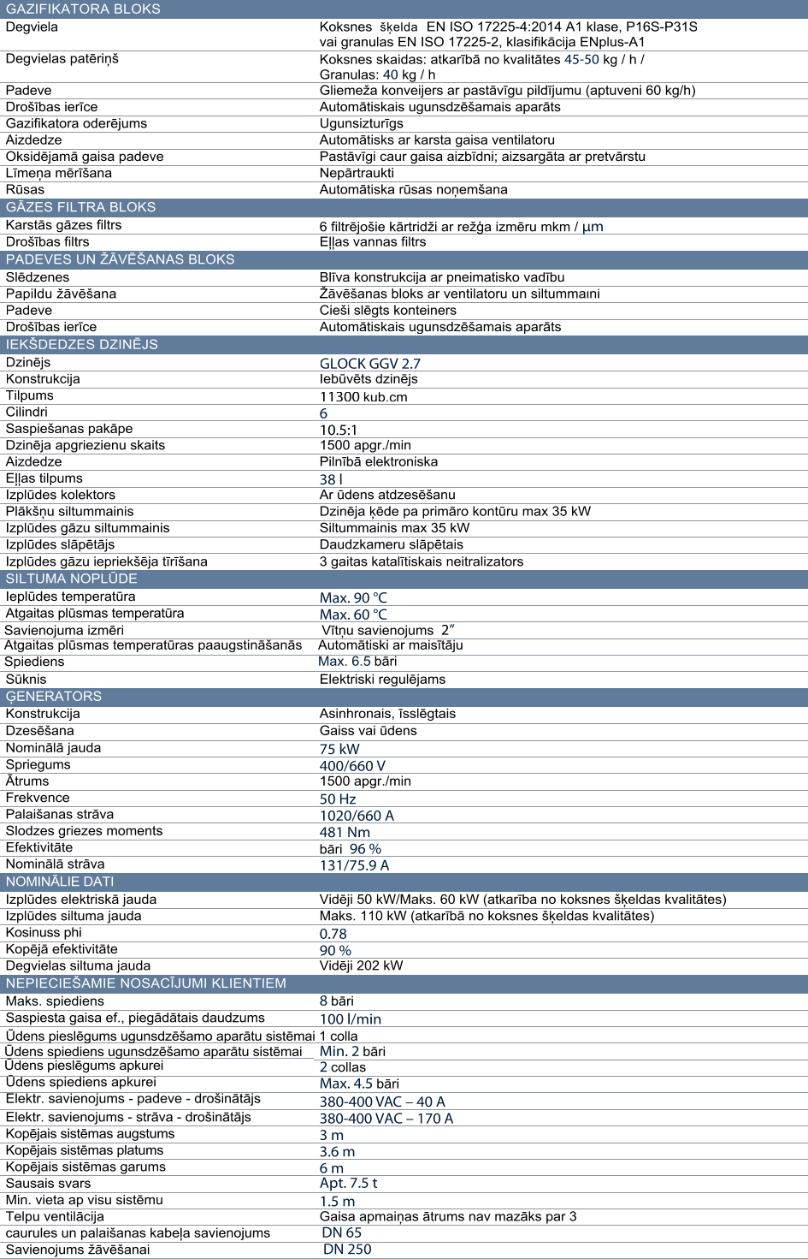Click the SILTUMA NOPLŪDE section header
This screenshot has width=808, height=1259.
404,579
